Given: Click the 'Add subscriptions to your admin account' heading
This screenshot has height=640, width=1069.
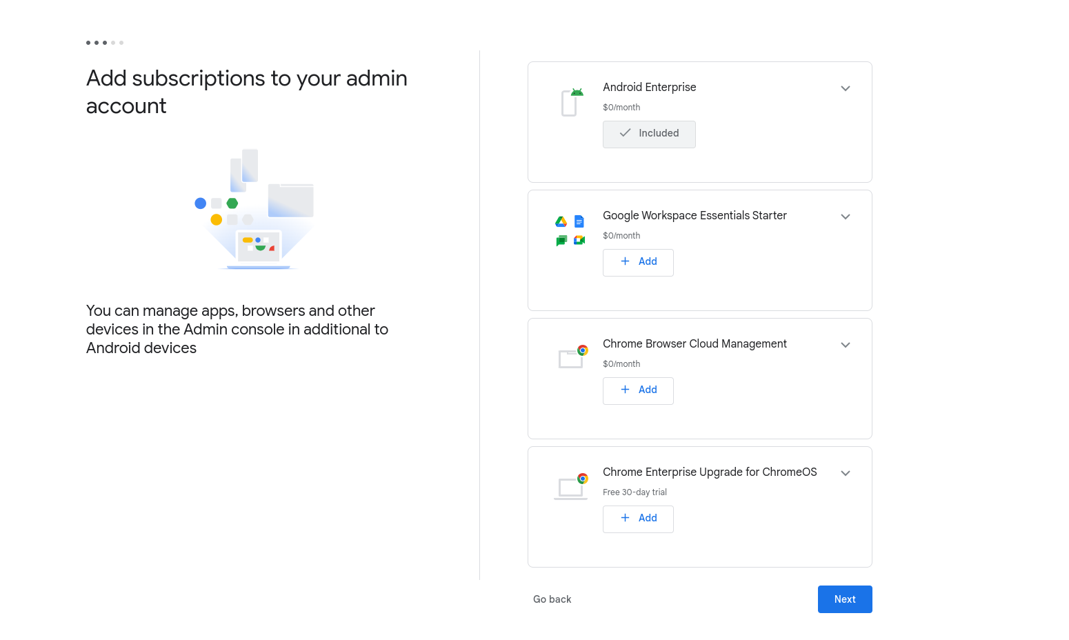Looking at the screenshot, I should coord(247,92).
